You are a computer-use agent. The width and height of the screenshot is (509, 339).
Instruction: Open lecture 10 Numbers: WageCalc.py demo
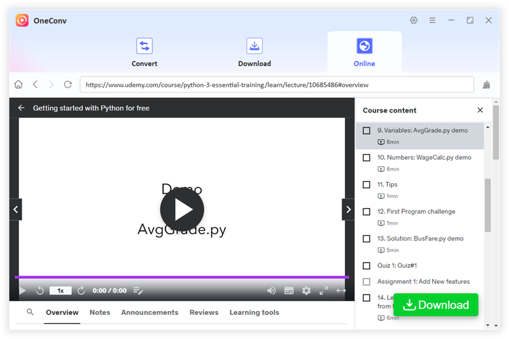click(424, 157)
